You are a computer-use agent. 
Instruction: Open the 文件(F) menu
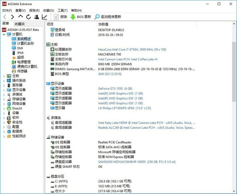(7, 10)
